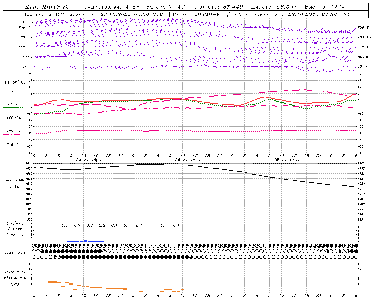
Task: Click the Модель COSMO-RU / 6.6км label
Action: tap(210, 14)
